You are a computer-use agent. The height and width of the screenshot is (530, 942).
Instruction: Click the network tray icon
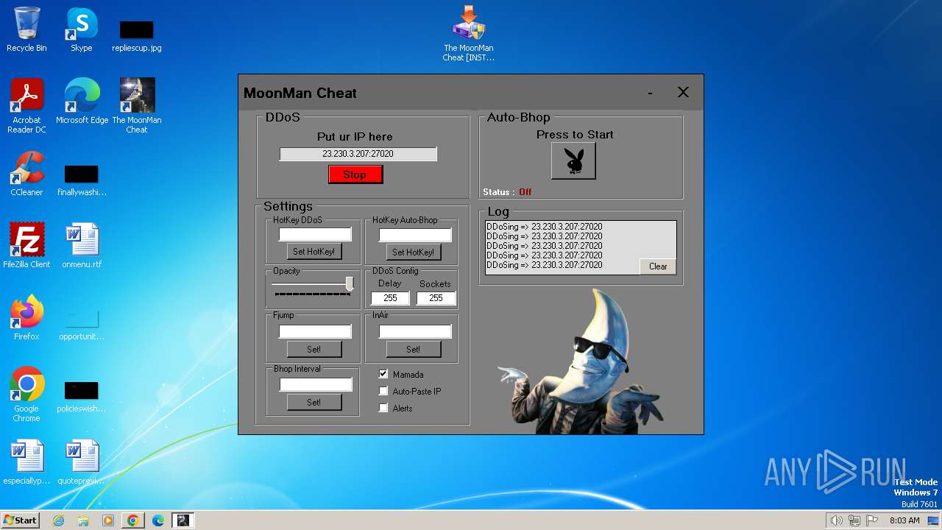click(854, 520)
